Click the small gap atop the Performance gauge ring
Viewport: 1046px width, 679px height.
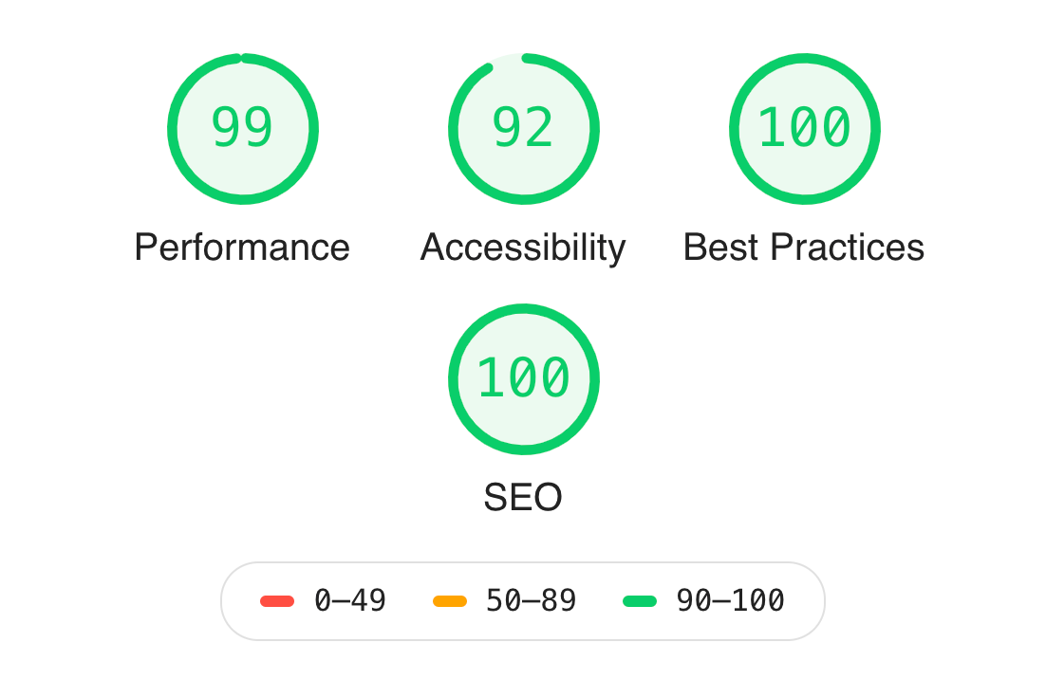click(x=241, y=58)
